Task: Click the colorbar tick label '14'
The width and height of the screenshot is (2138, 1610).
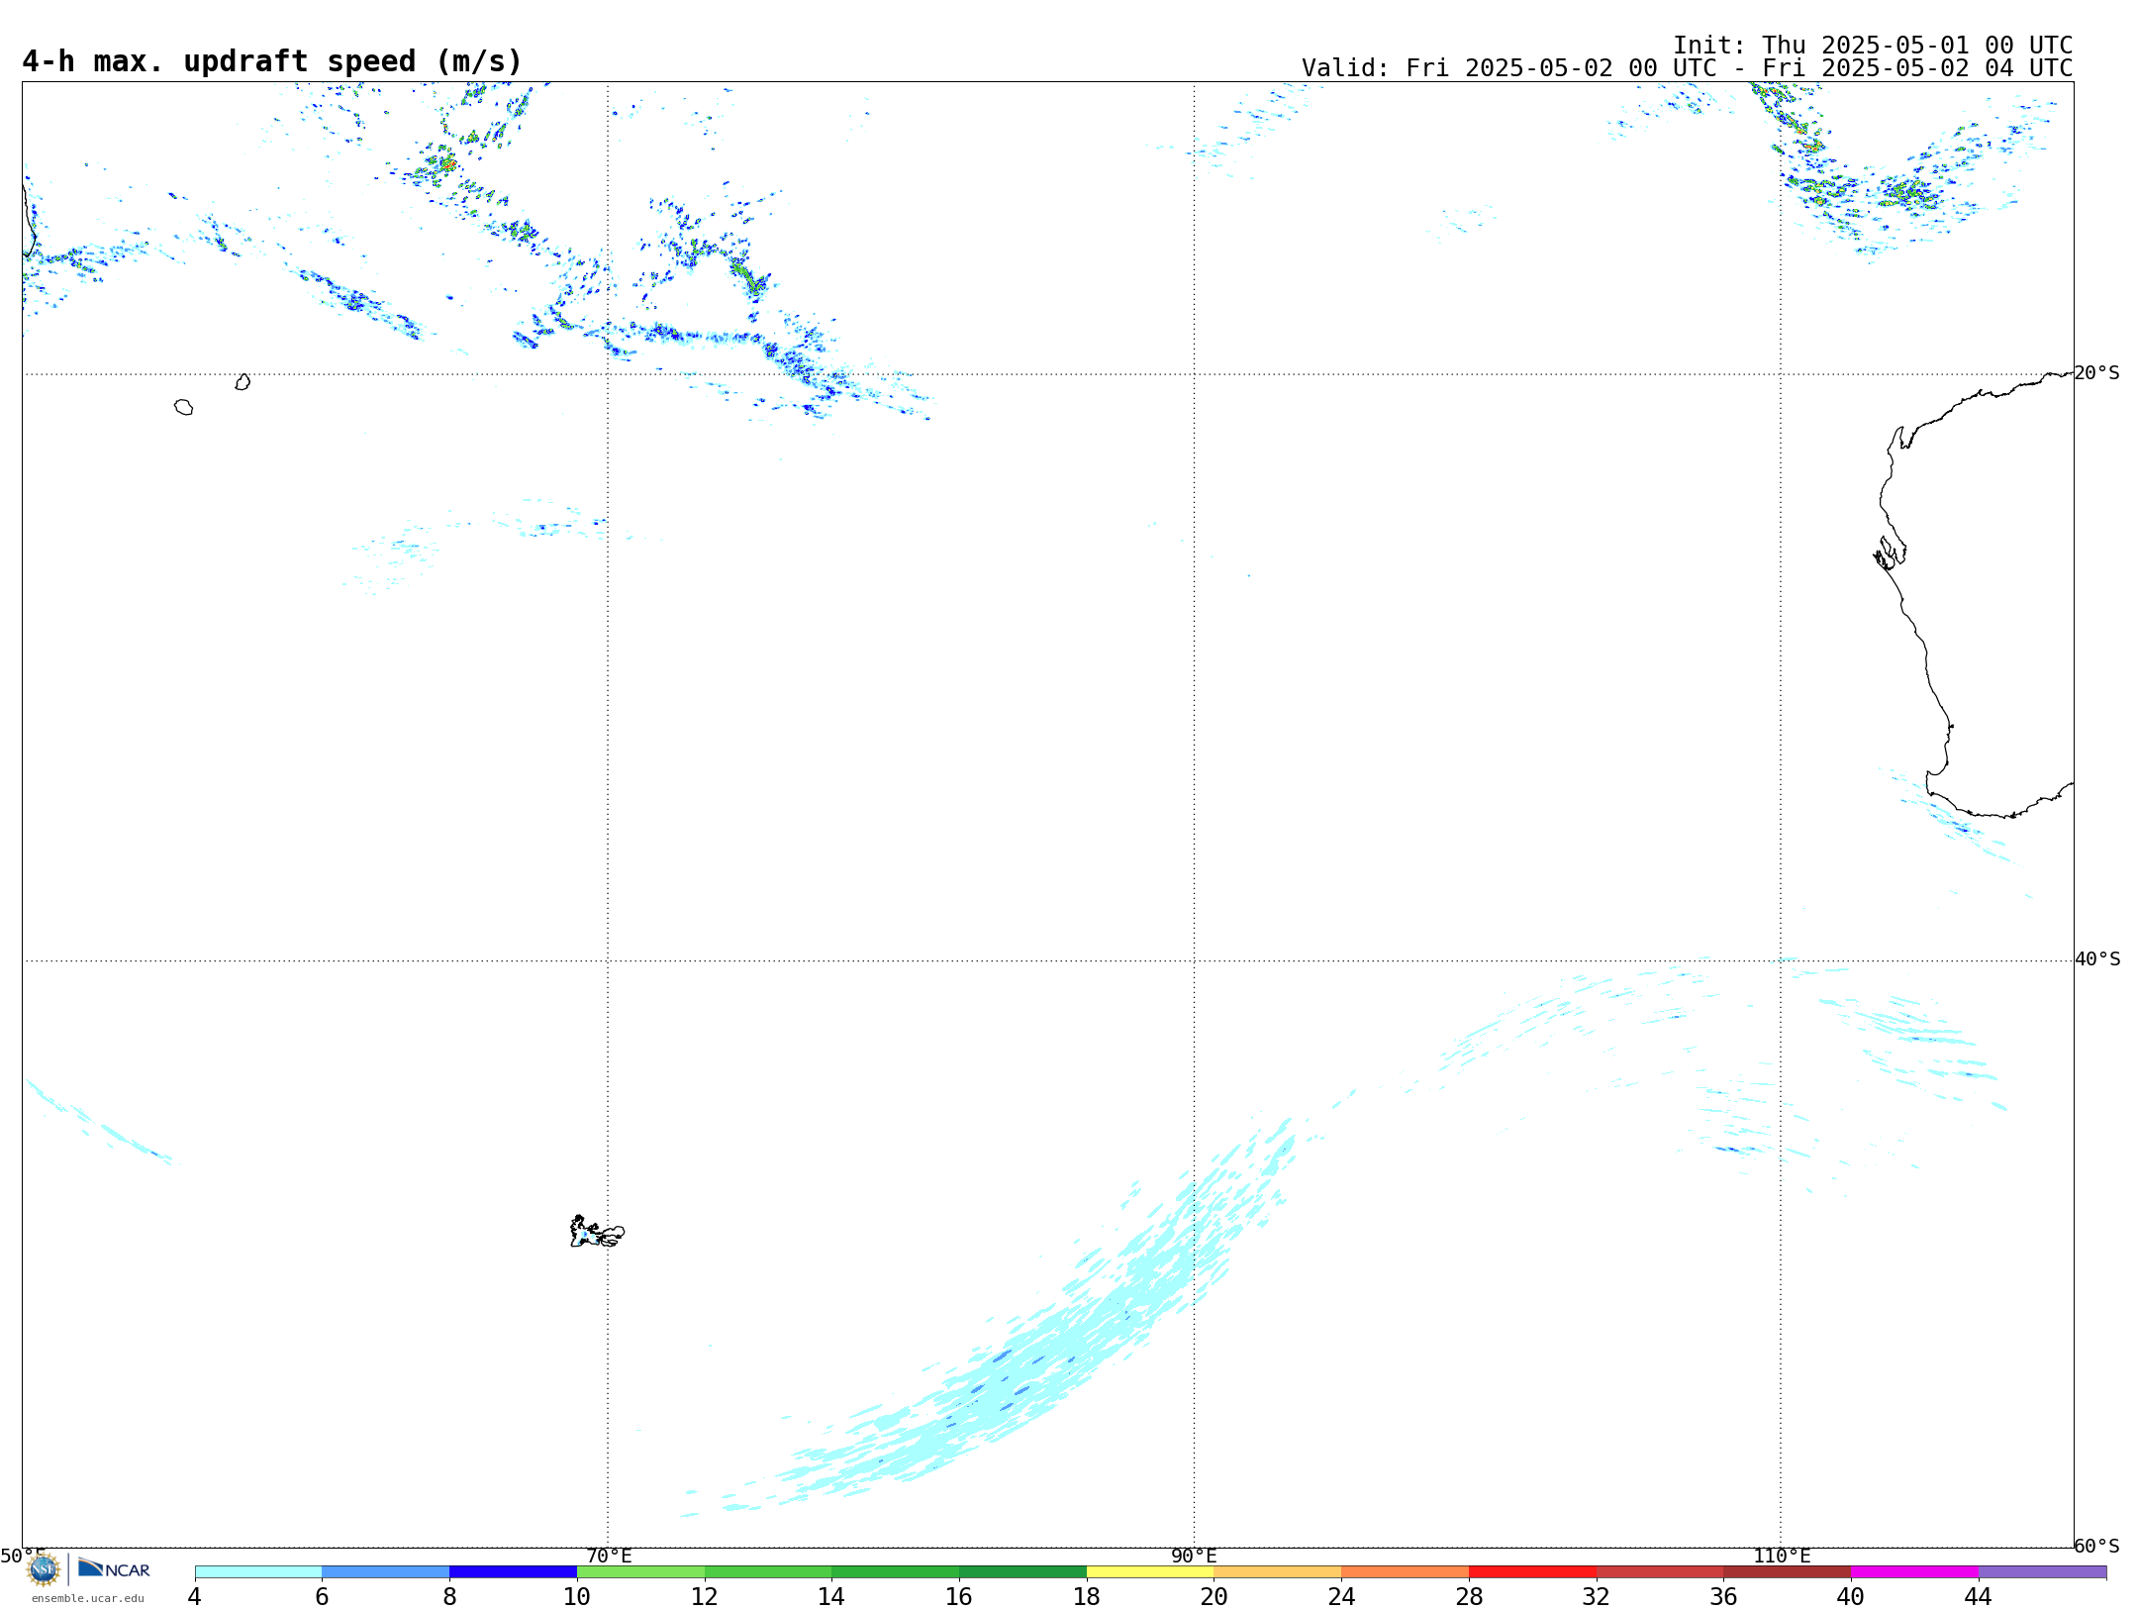Action: [x=831, y=1596]
